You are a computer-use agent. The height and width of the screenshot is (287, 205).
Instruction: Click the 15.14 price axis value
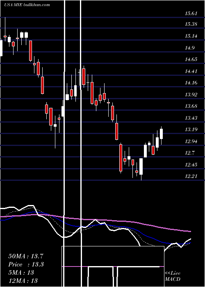pos(191,36)
